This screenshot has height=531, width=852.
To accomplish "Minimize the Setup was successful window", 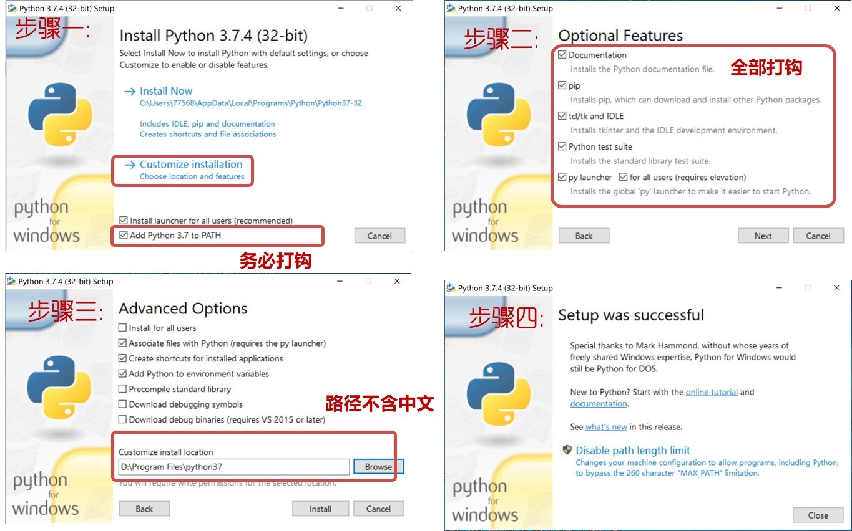I will [x=779, y=287].
